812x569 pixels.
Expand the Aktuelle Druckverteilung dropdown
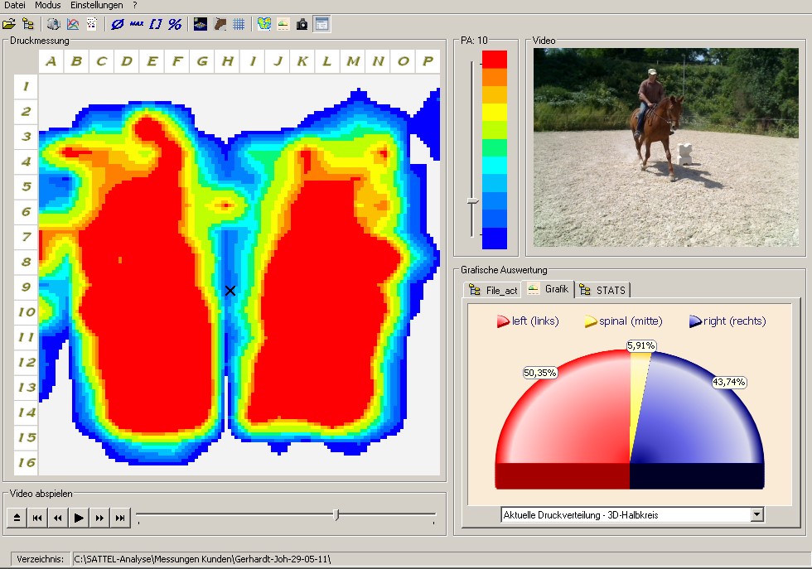756,515
